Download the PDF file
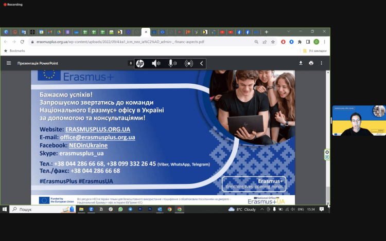The height and width of the screenshot is (241, 386). [x=301, y=63]
